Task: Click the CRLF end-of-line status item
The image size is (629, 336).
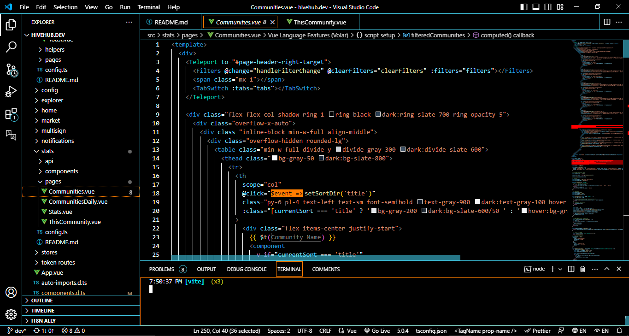Action: (325, 330)
